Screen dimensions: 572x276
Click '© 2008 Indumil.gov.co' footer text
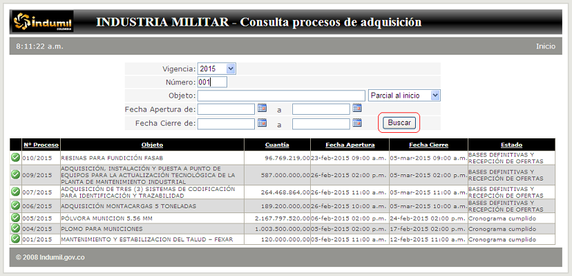pos(50,257)
